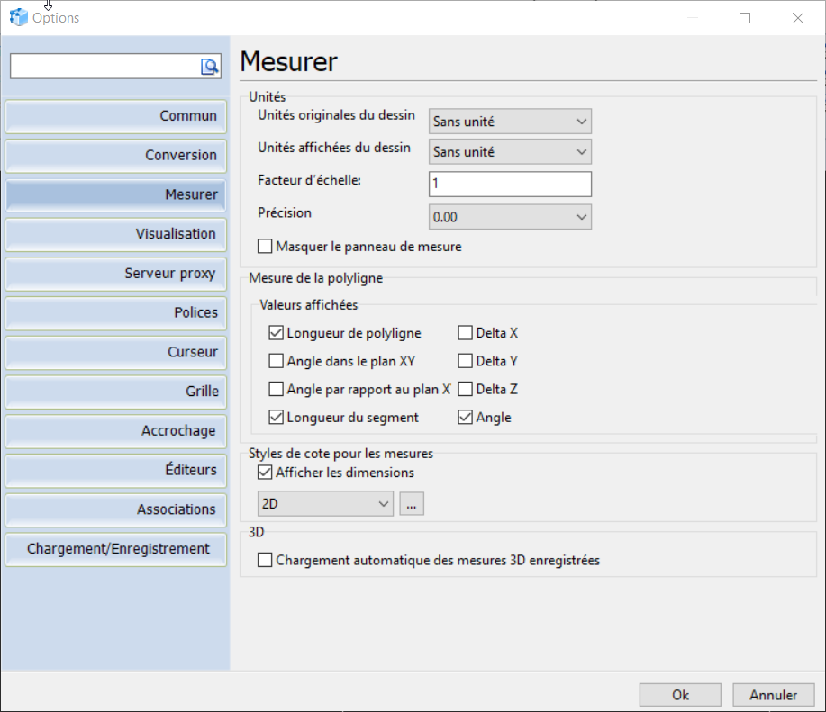Open the Précision dropdown

[510, 217]
